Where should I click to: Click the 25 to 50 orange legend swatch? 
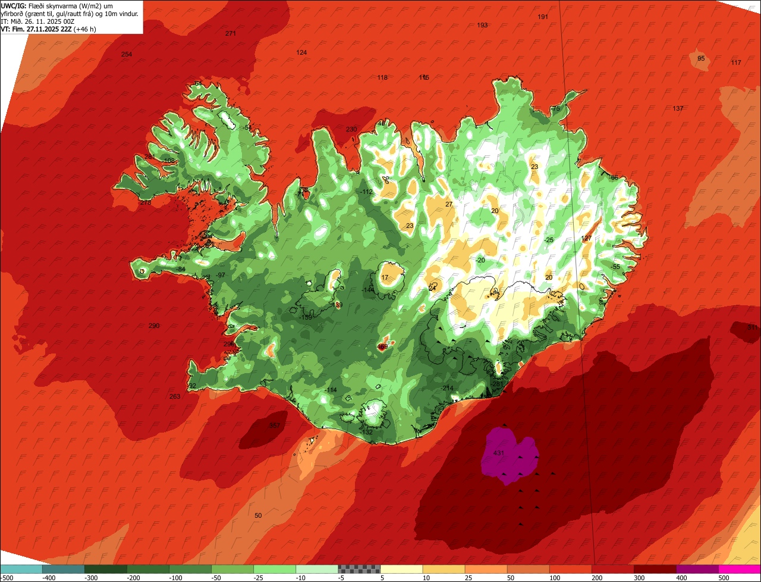pyautogui.click(x=486, y=569)
